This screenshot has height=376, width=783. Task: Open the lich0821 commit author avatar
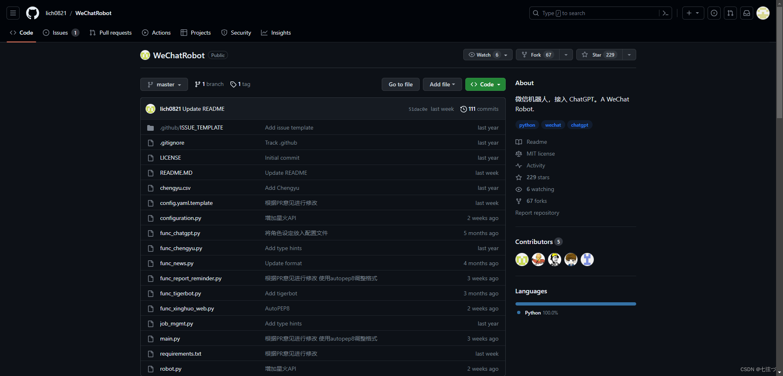pos(150,109)
